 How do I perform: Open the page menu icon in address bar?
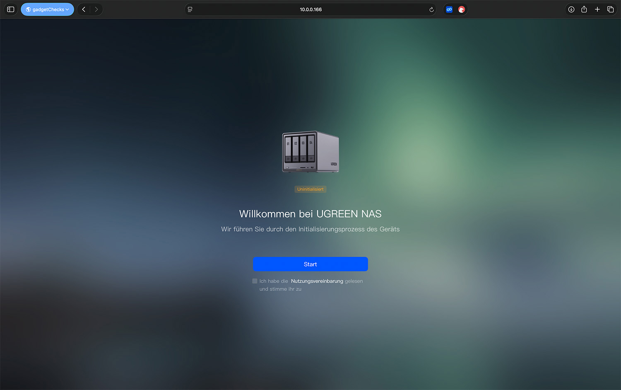[190, 10]
